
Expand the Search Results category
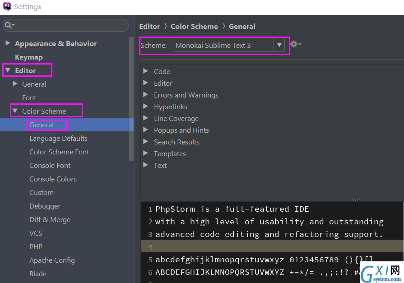tap(145, 141)
